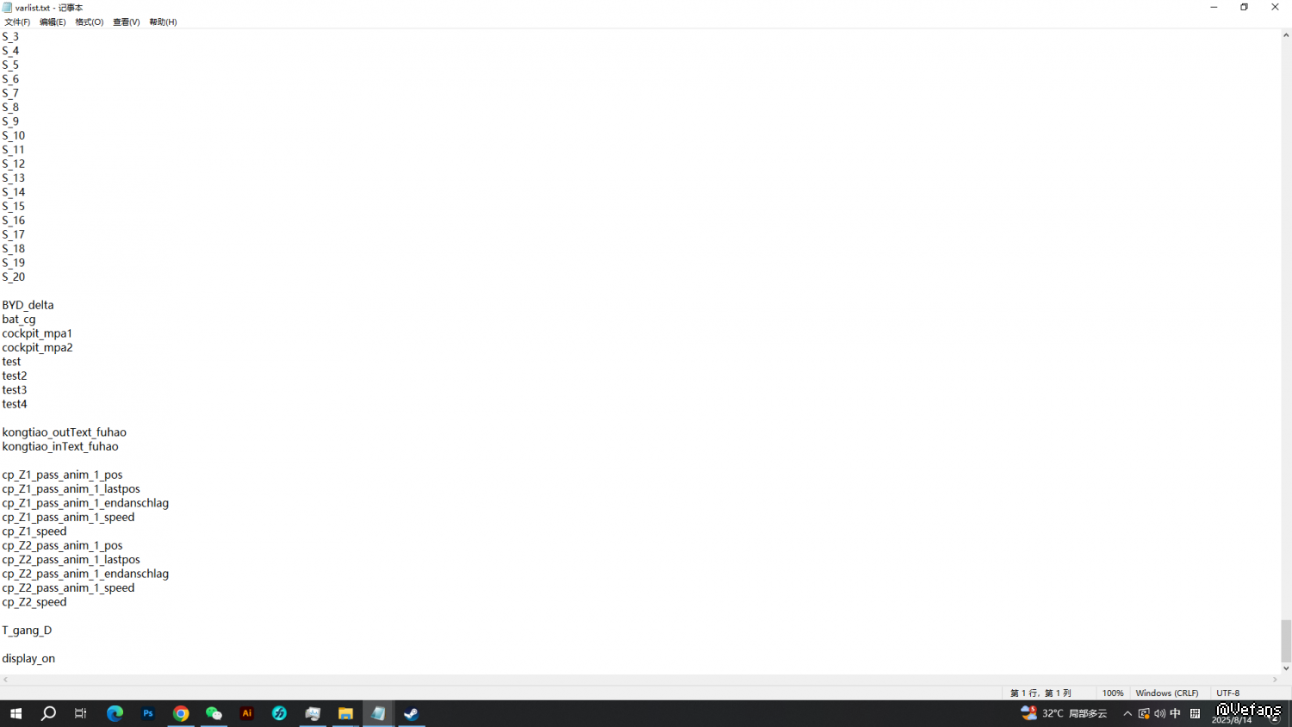Screen dimensions: 1292x727
Task: Click the bat_cg line
Action: [19, 320]
